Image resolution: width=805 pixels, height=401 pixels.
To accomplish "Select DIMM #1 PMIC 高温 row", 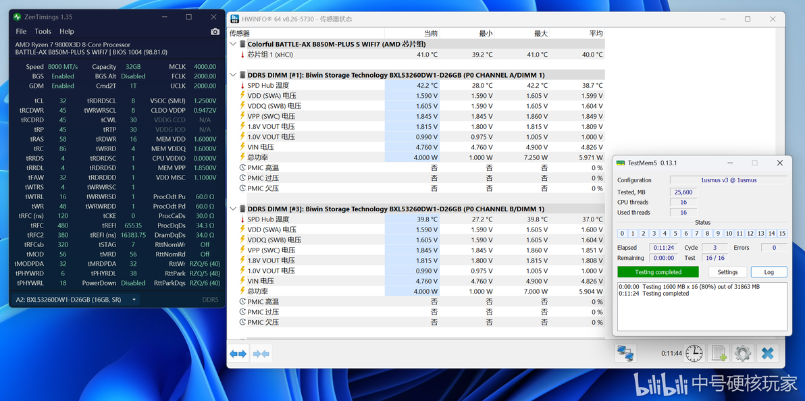I will click(x=417, y=167).
